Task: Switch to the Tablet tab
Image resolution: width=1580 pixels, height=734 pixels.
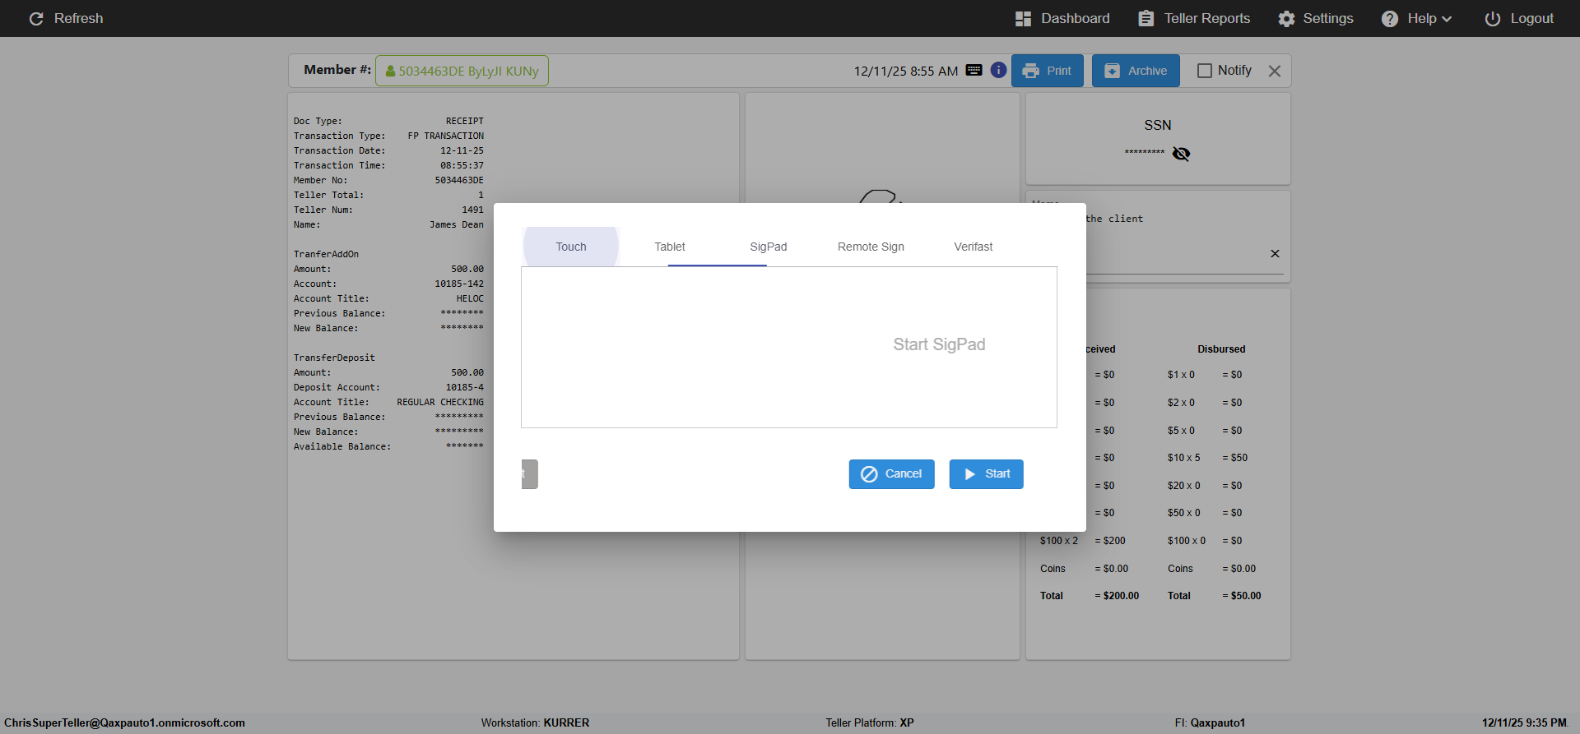Action: (x=670, y=247)
